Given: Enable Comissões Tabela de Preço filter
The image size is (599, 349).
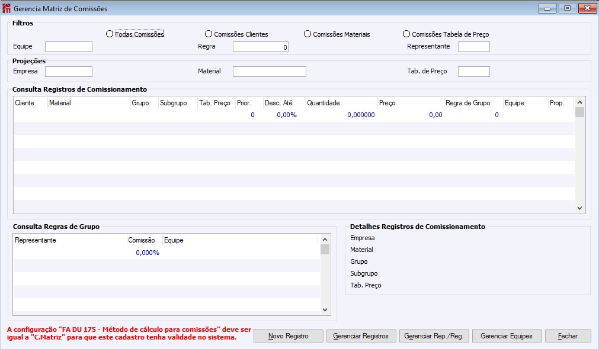Looking at the screenshot, I should point(406,34).
